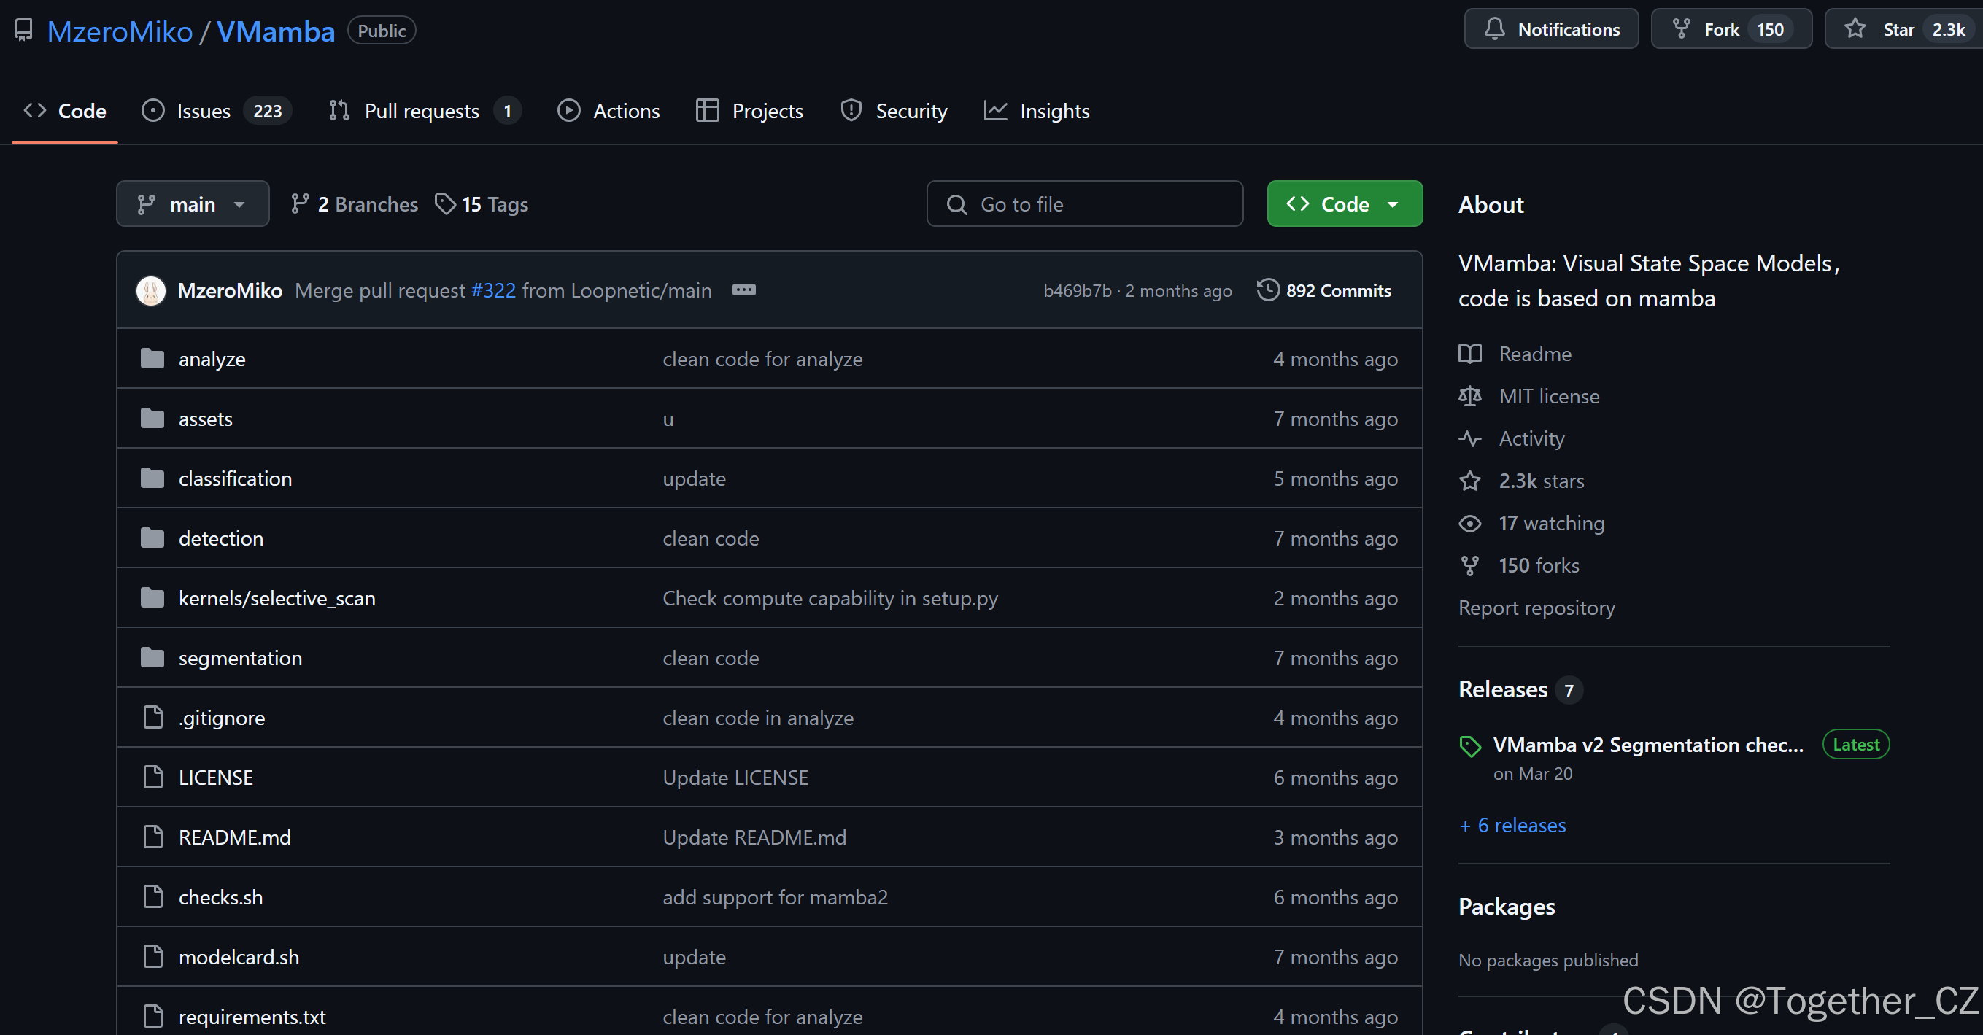Open the commit history clock icon
This screenshot has height=1035, width=1983.
point(1268,290)
